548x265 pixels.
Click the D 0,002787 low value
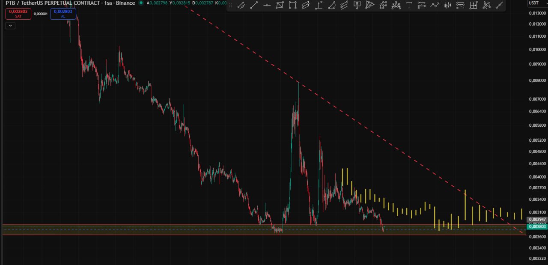coord(203,3)
